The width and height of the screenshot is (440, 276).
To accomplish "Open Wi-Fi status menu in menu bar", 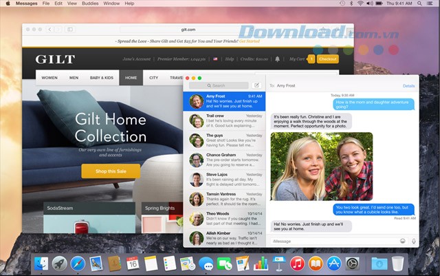I will coord(360,4).
